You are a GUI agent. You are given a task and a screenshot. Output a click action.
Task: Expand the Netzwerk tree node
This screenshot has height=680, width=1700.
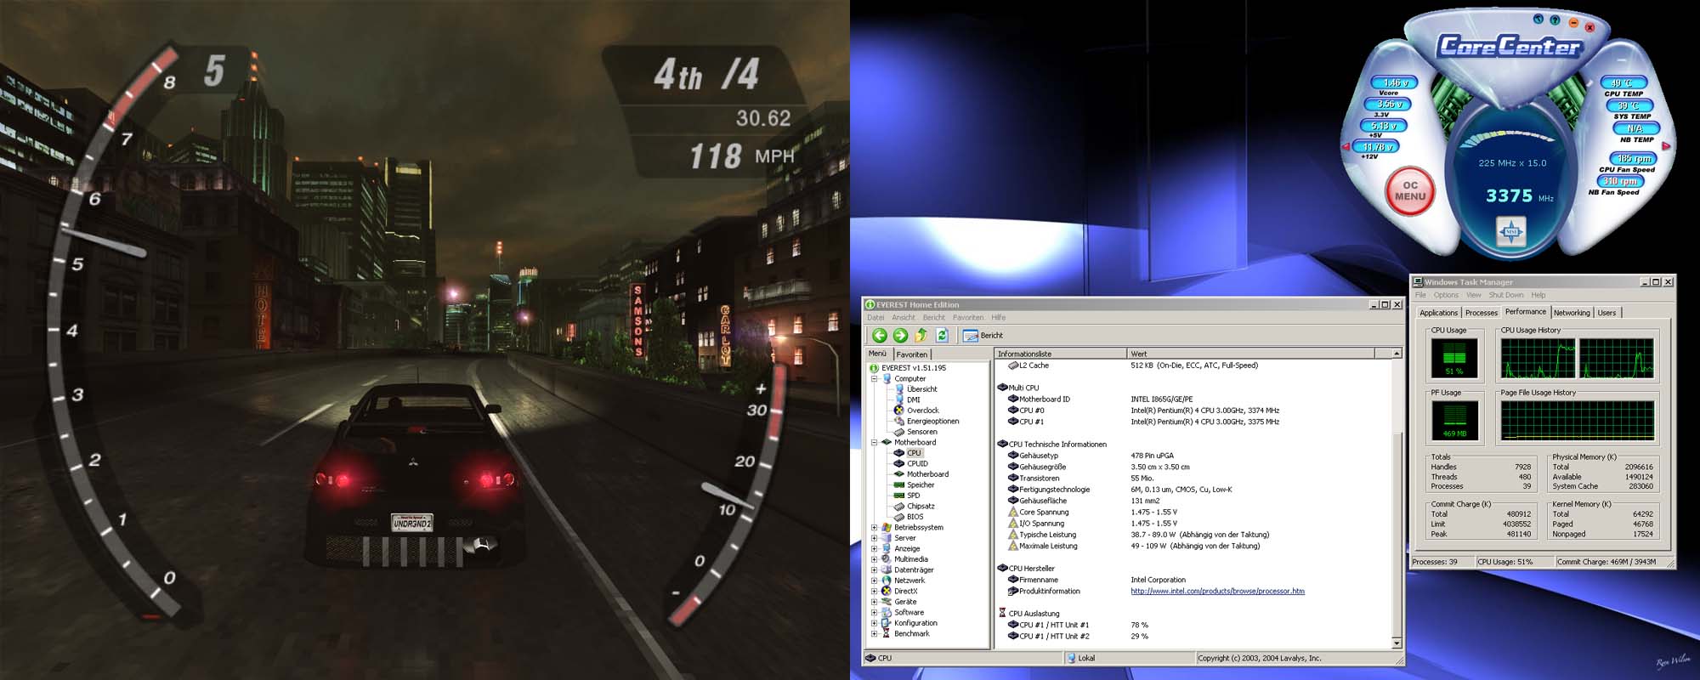coord(874,581)
